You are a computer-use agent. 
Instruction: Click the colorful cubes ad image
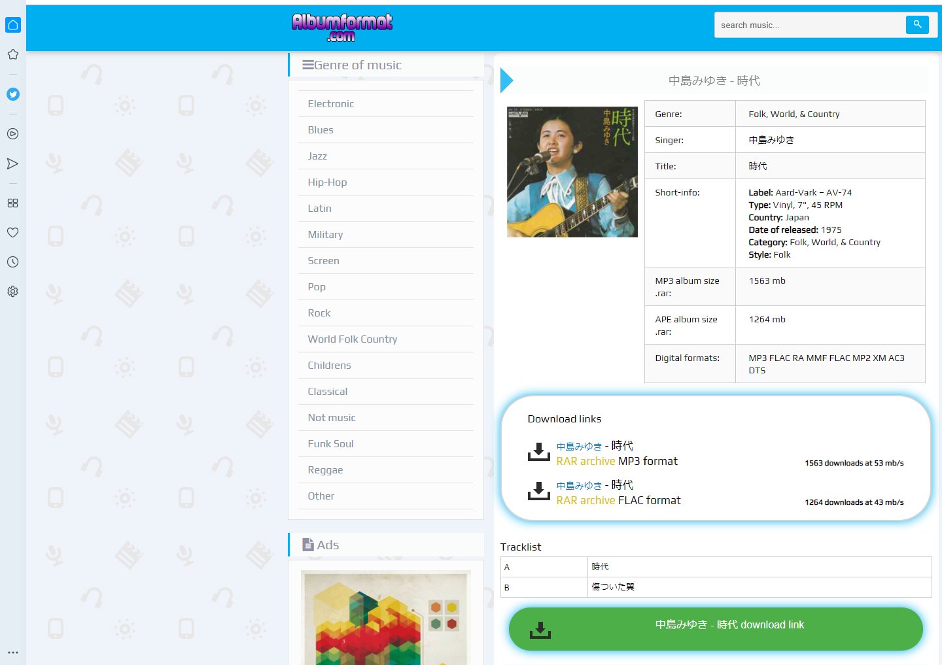[386, 618]
